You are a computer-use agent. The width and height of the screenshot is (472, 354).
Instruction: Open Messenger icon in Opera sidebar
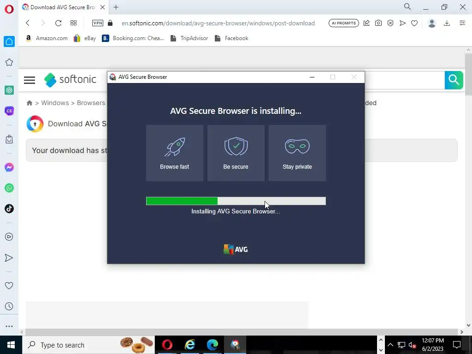click(9, 167)
